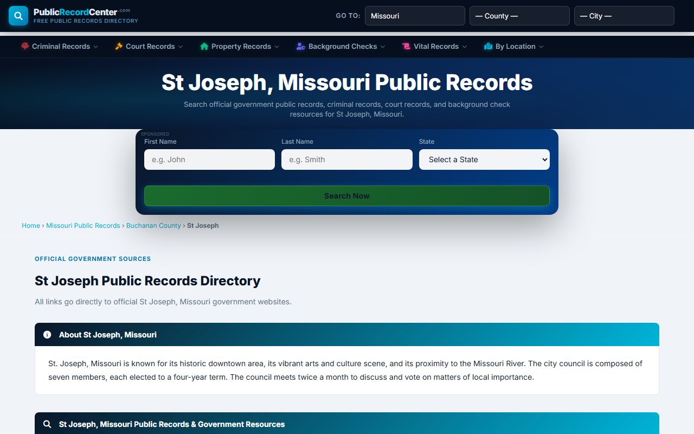Click the St Joseph breadcrumb current page text
This screenshot has width=694, height=434.
[x=203, y=226]
